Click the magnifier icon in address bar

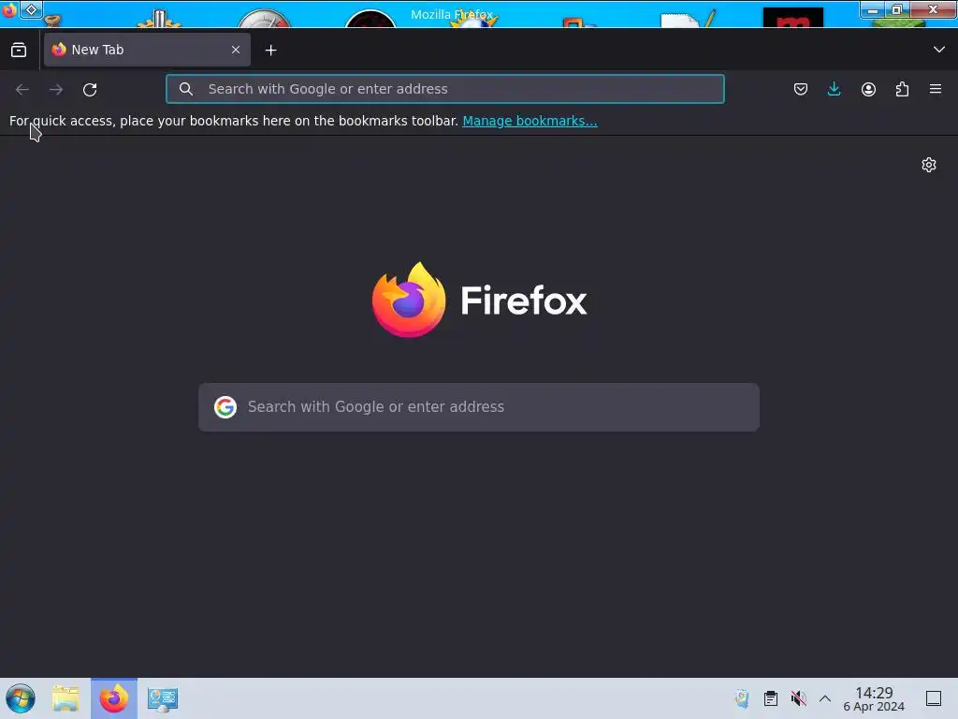pos(186,89)
